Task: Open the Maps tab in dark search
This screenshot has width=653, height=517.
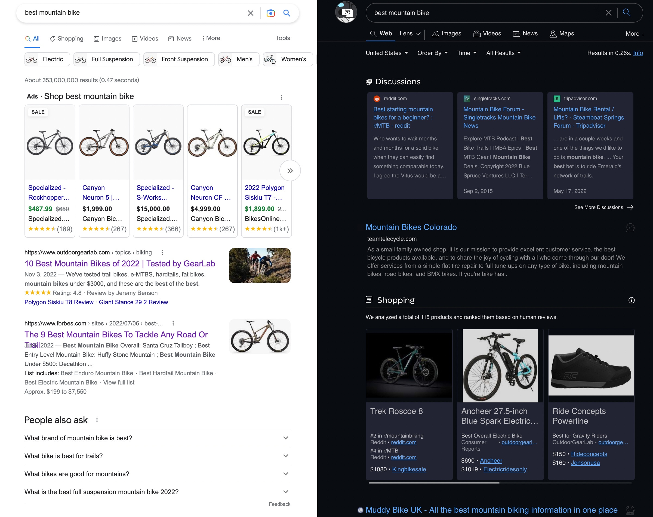Action: tap(562, 33)
